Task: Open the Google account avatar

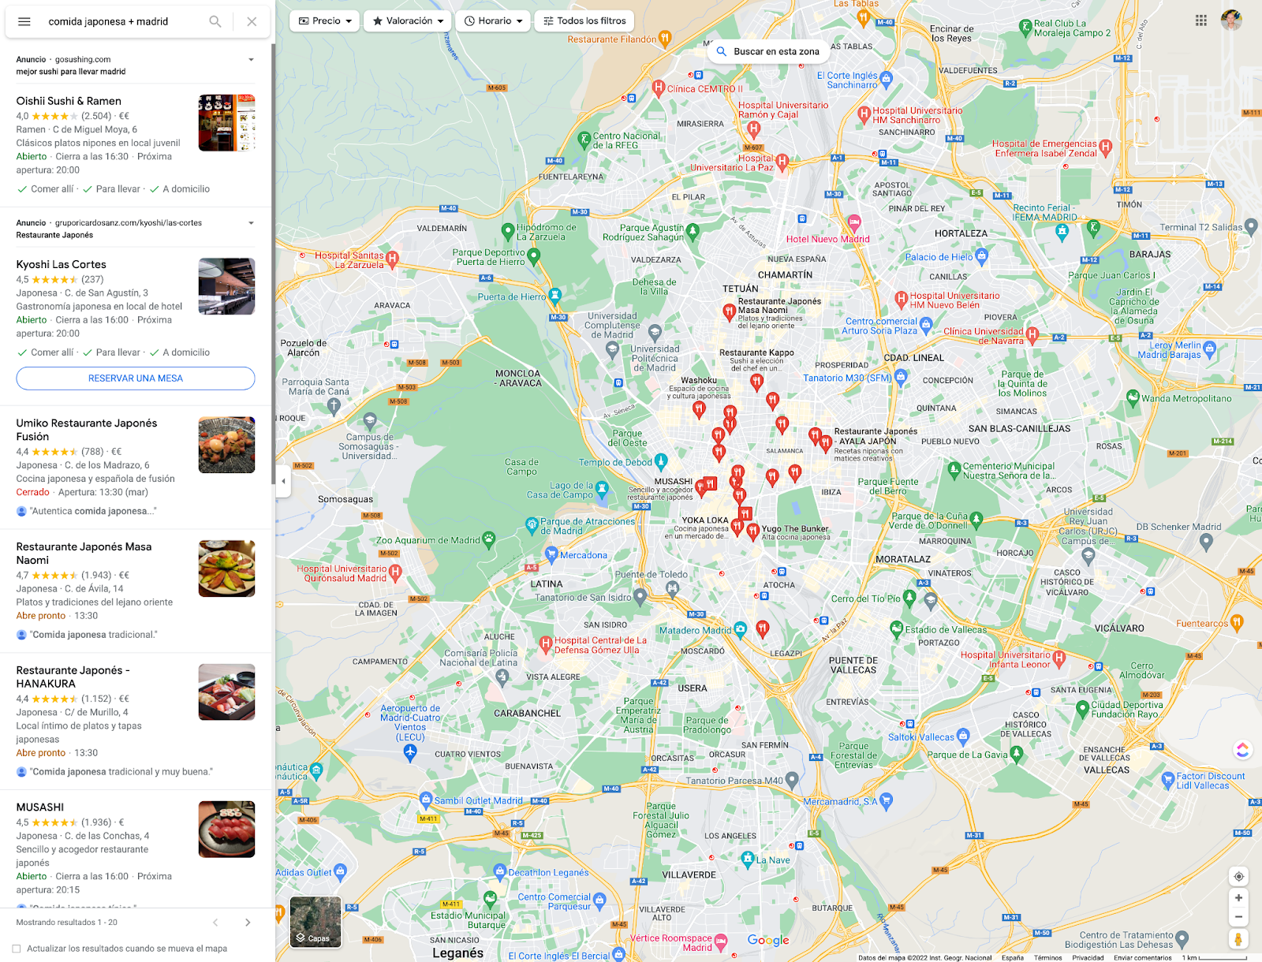Action: (x=1232, y=21)
